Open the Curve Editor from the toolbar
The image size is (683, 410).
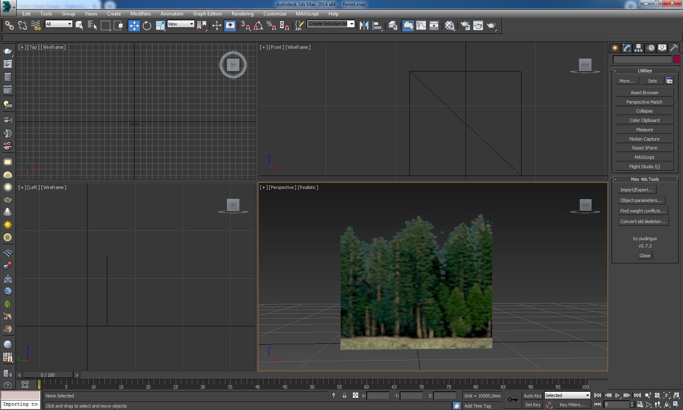[421, 26]
